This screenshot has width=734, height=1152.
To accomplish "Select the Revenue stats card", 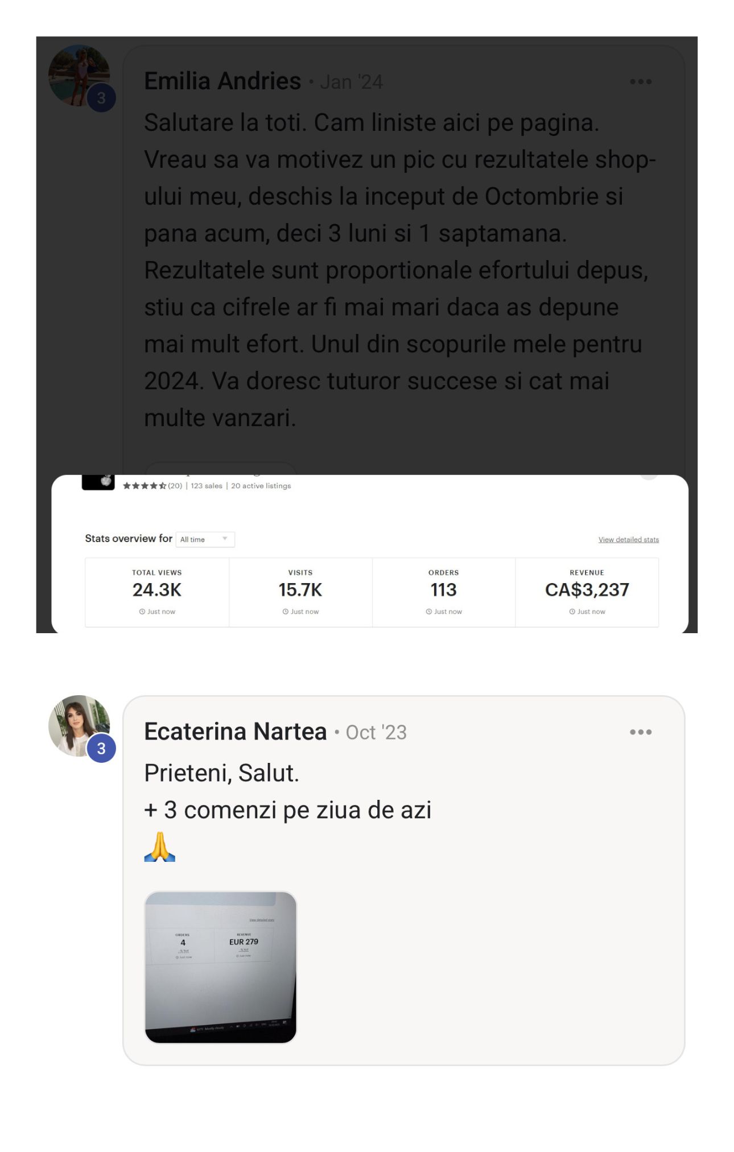I will pyautogui.click(x=587, y=592).
